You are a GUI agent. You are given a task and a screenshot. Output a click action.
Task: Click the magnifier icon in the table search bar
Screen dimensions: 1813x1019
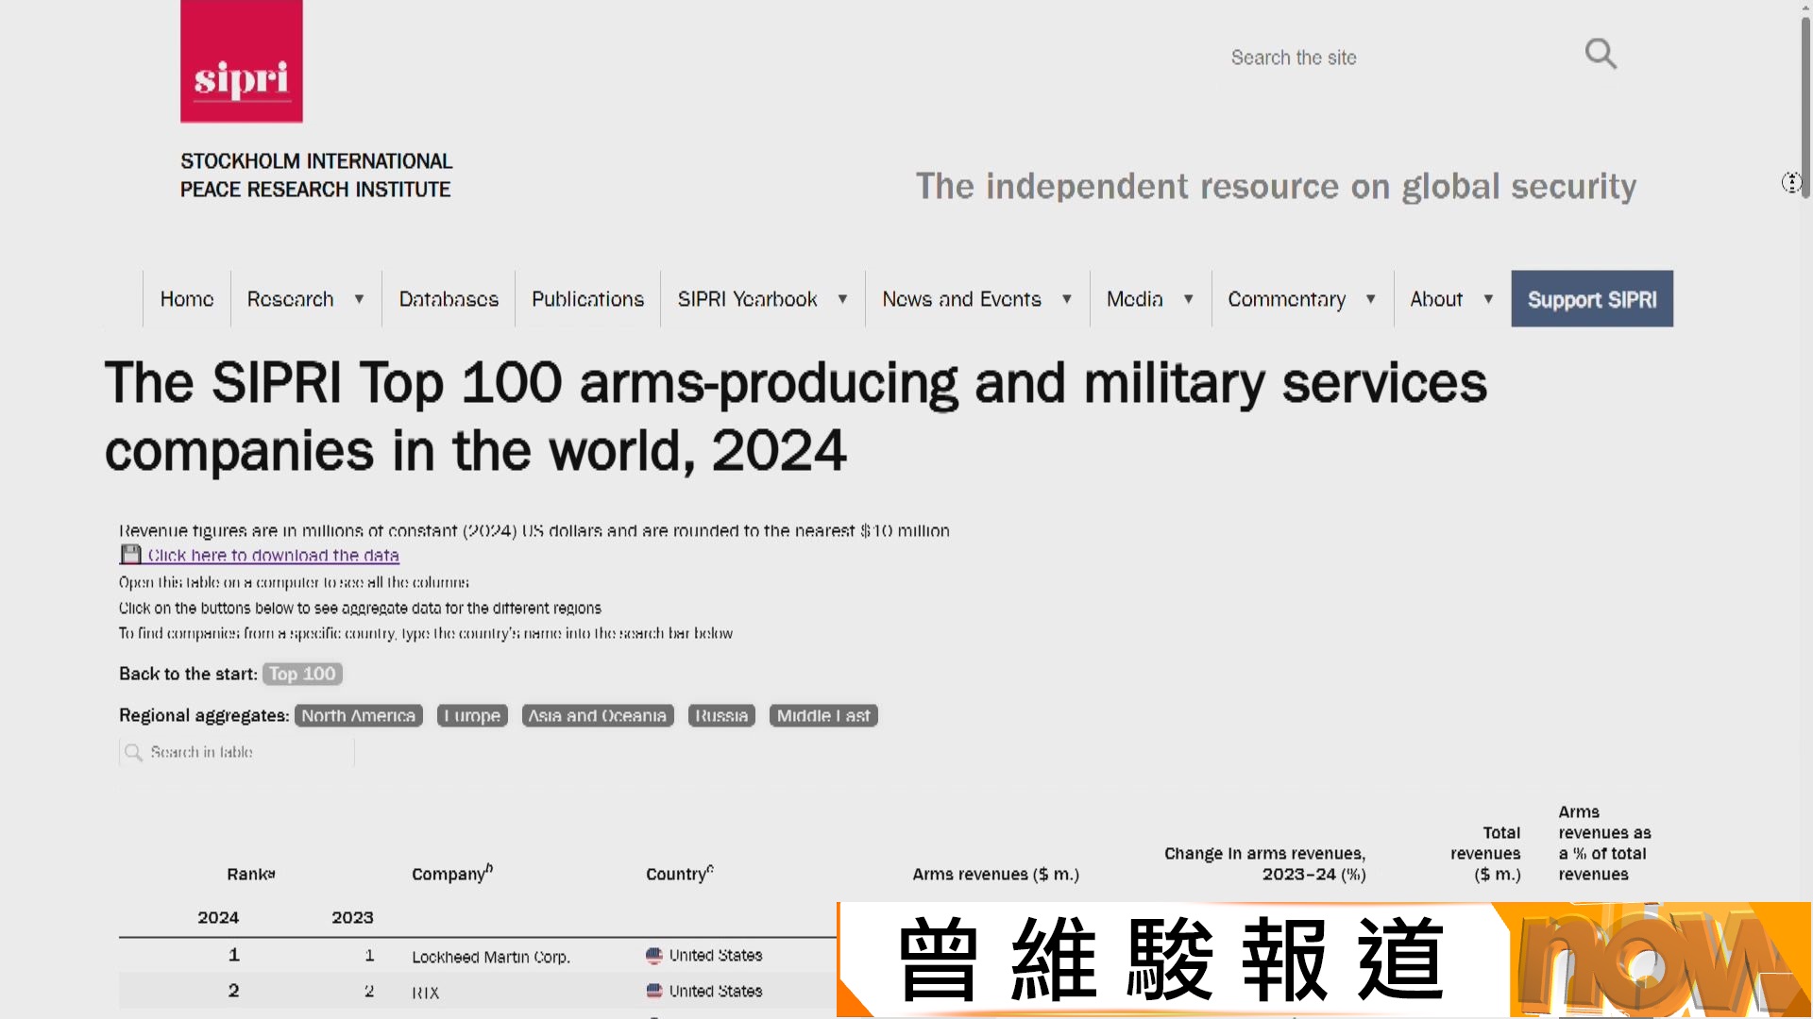coord(134,752)
